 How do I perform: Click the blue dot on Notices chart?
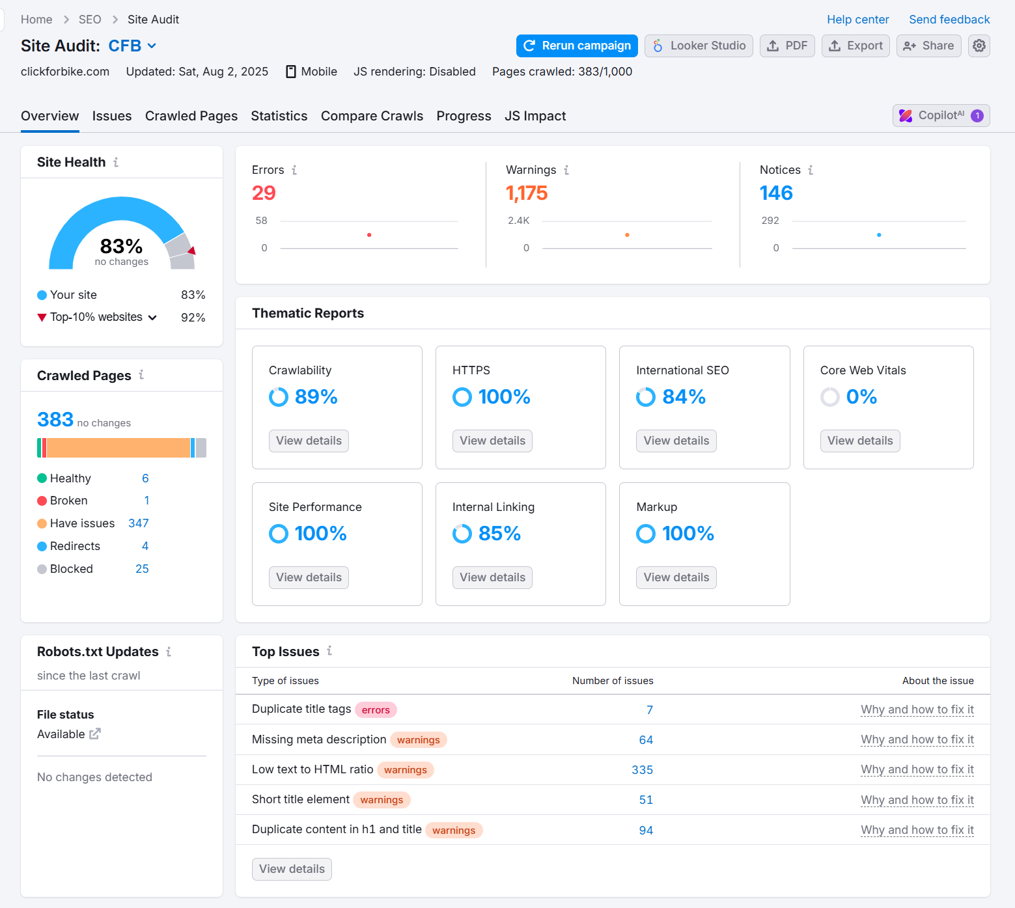point(879,235)
